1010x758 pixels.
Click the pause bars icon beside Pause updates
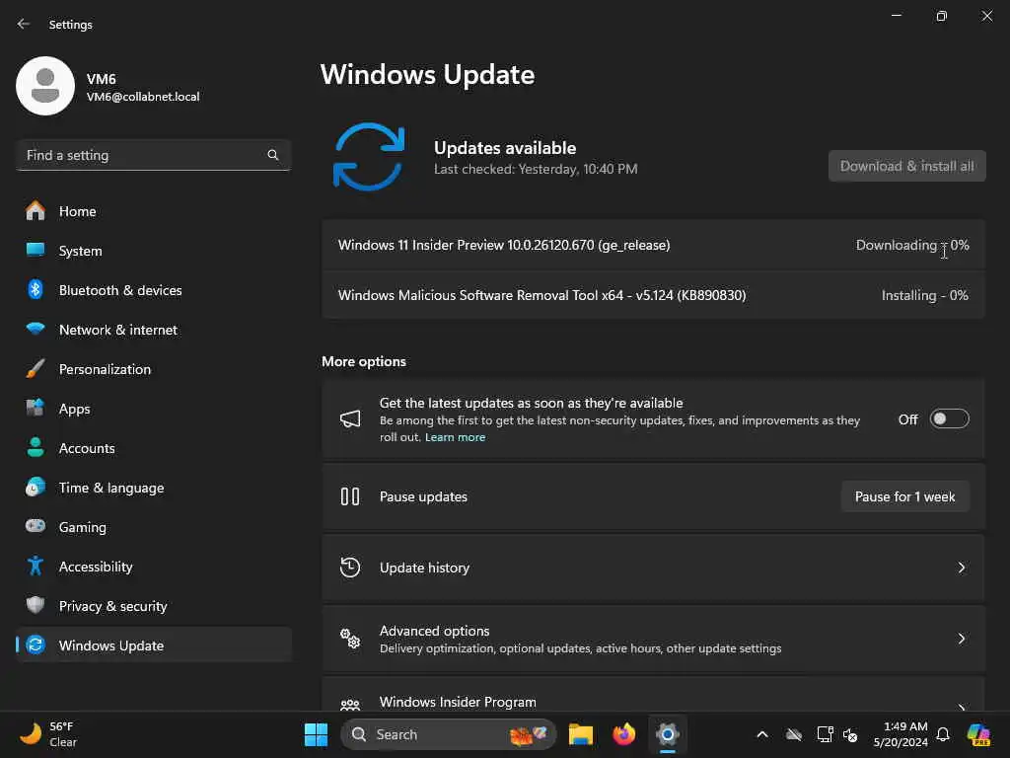(350, 496)
